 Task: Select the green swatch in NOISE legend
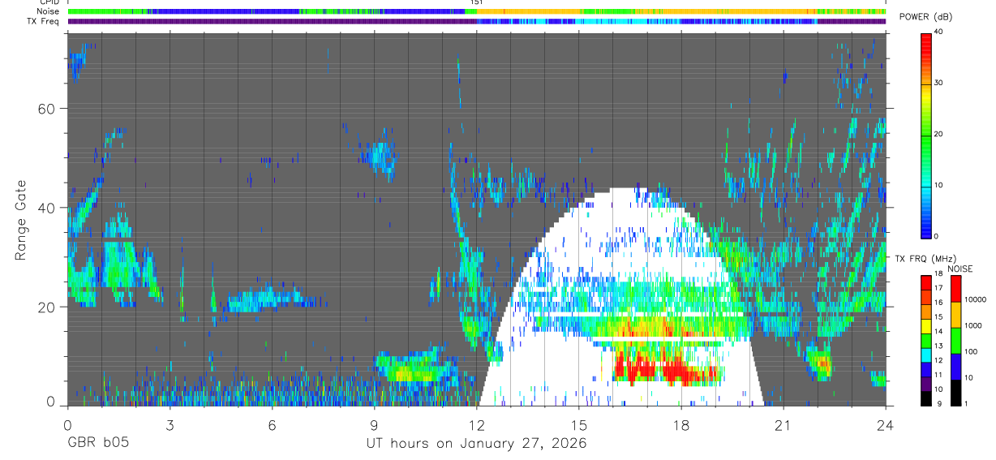point(955,341)
